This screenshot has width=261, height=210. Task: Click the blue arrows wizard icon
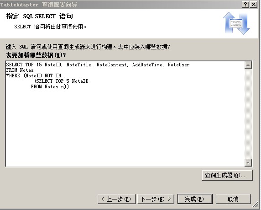pos(236,23)
